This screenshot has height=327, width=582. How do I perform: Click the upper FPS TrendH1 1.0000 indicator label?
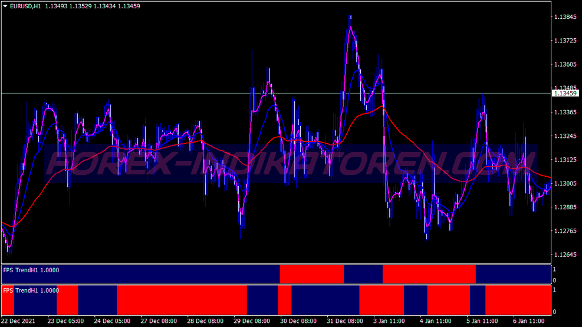[x=31, y=270]
